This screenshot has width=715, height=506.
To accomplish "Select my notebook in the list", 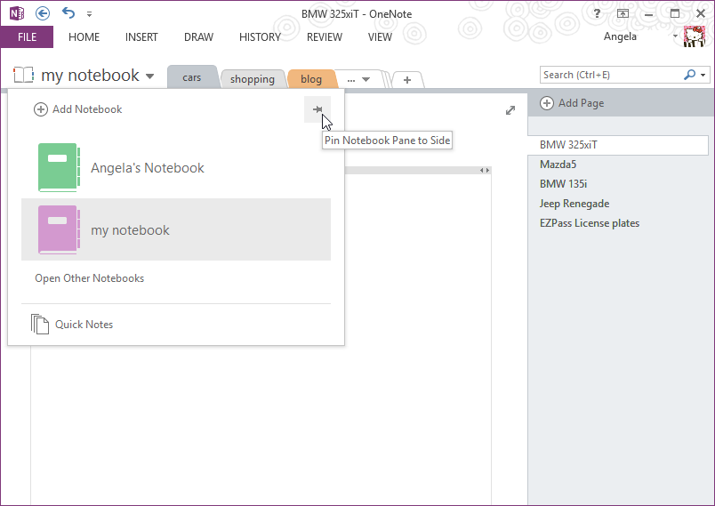I will coord(176,229).
